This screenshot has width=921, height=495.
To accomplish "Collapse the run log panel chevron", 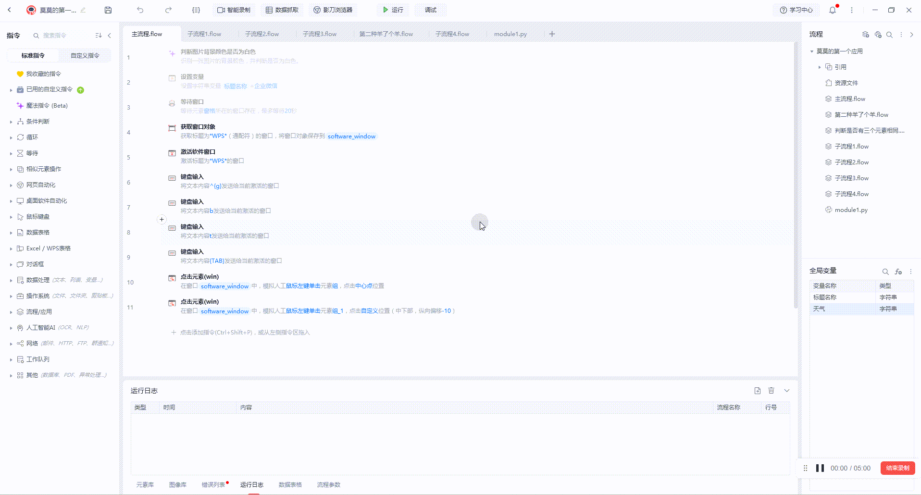I will point(786,391).
